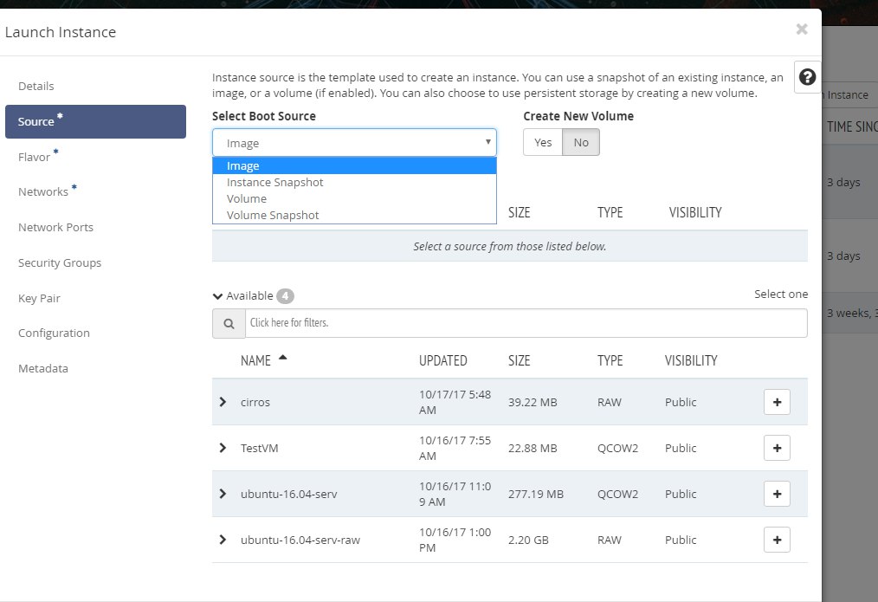Image resolution: width=878 pixels, height=602 pixels.
Task: Choose Instance Snapshot from boot source list
Action: [x=274, y=183]
